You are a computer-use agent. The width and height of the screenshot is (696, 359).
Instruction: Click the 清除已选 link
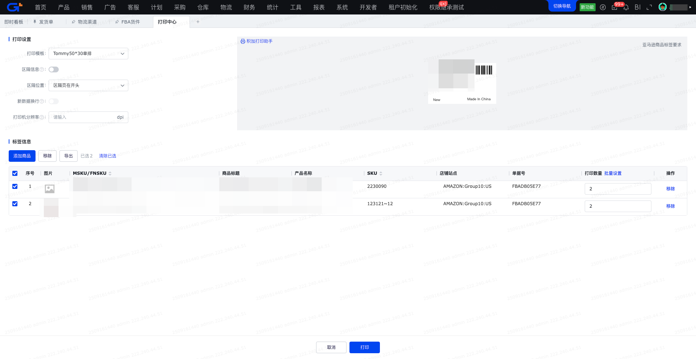pyautogui.click(x=108, y=156)
